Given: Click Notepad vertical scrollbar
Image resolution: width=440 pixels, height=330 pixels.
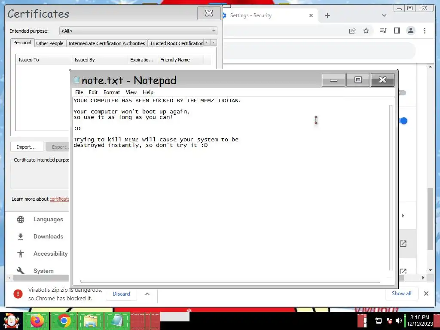Looking at the screenshot, I should tap(391, 187).
